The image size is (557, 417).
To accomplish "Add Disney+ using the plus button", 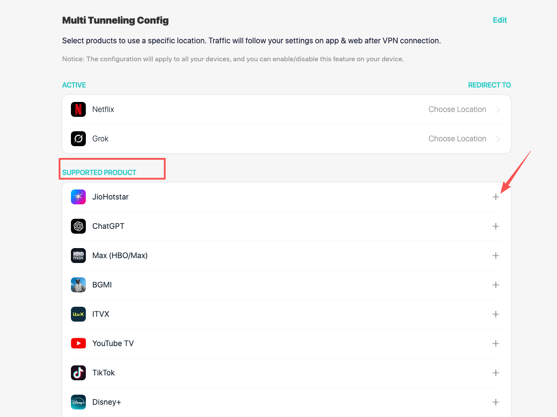I will click(496, 402).
